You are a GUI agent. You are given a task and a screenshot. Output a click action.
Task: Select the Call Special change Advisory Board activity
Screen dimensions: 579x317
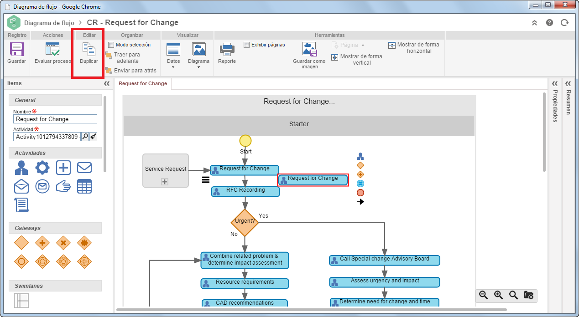click(385, 260)
